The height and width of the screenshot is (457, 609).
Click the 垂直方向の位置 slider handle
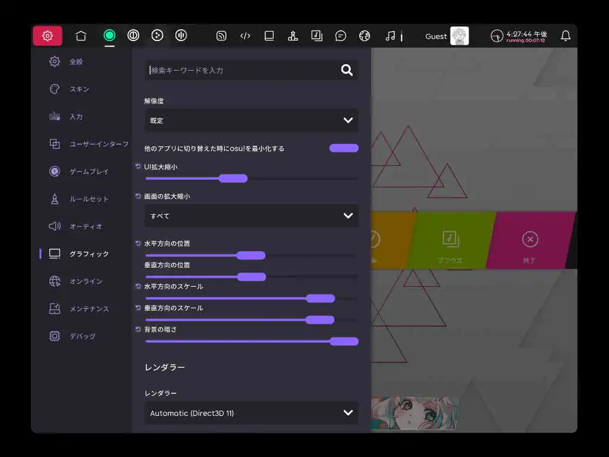(252, 277)
